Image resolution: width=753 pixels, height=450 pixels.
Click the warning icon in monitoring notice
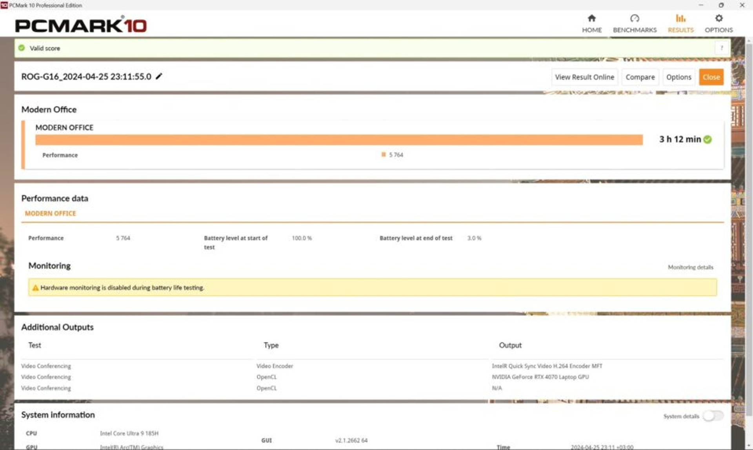pyautogui.click(x=35, y=288)
